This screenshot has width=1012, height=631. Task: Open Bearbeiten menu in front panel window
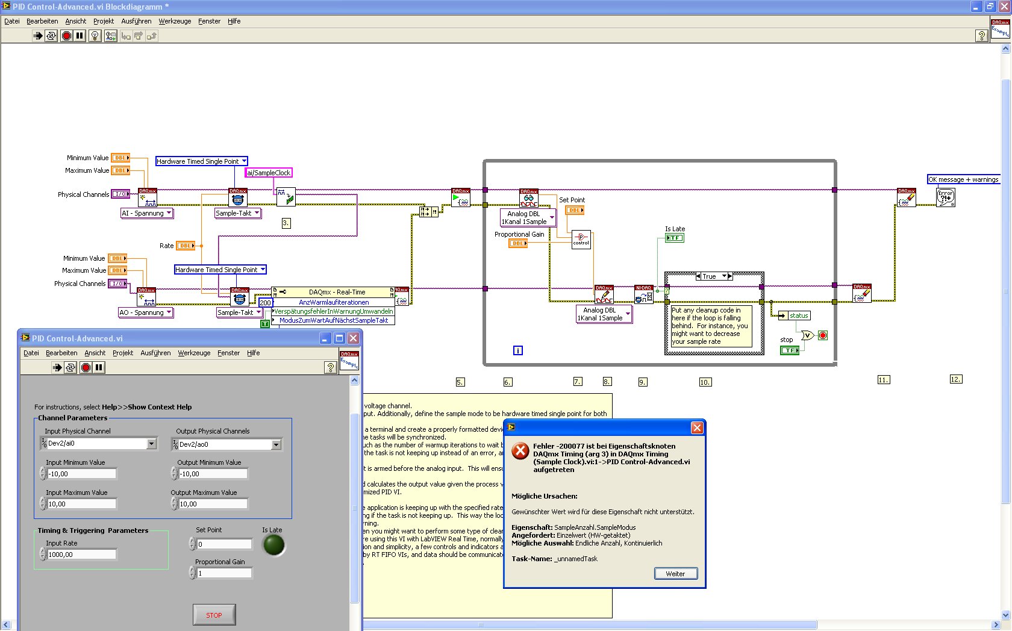[x=61, y=353]
